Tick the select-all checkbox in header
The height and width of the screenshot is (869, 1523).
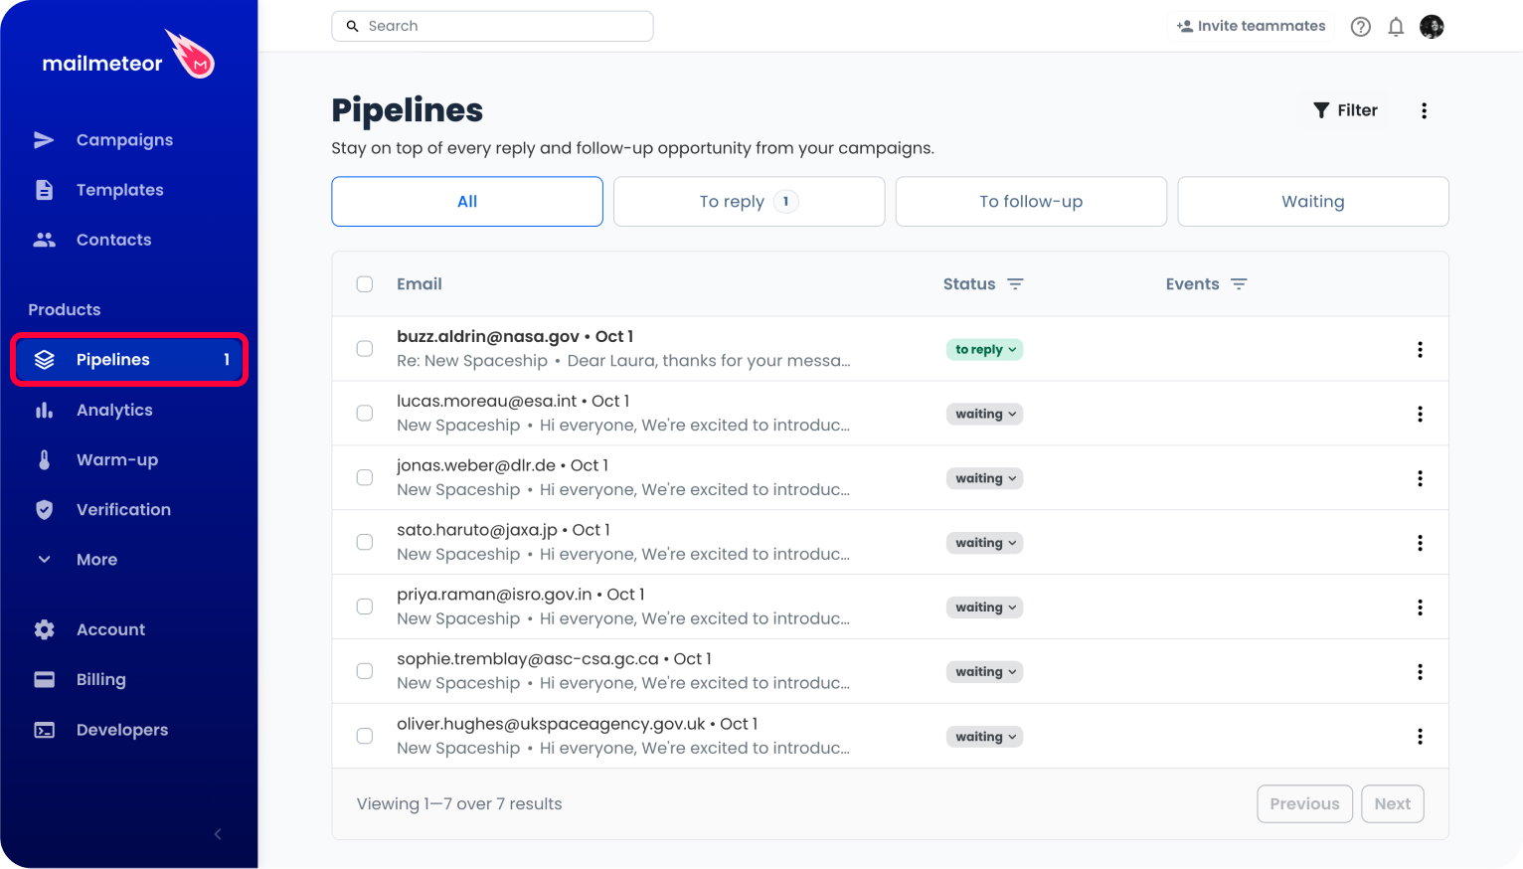pos(365,284)
